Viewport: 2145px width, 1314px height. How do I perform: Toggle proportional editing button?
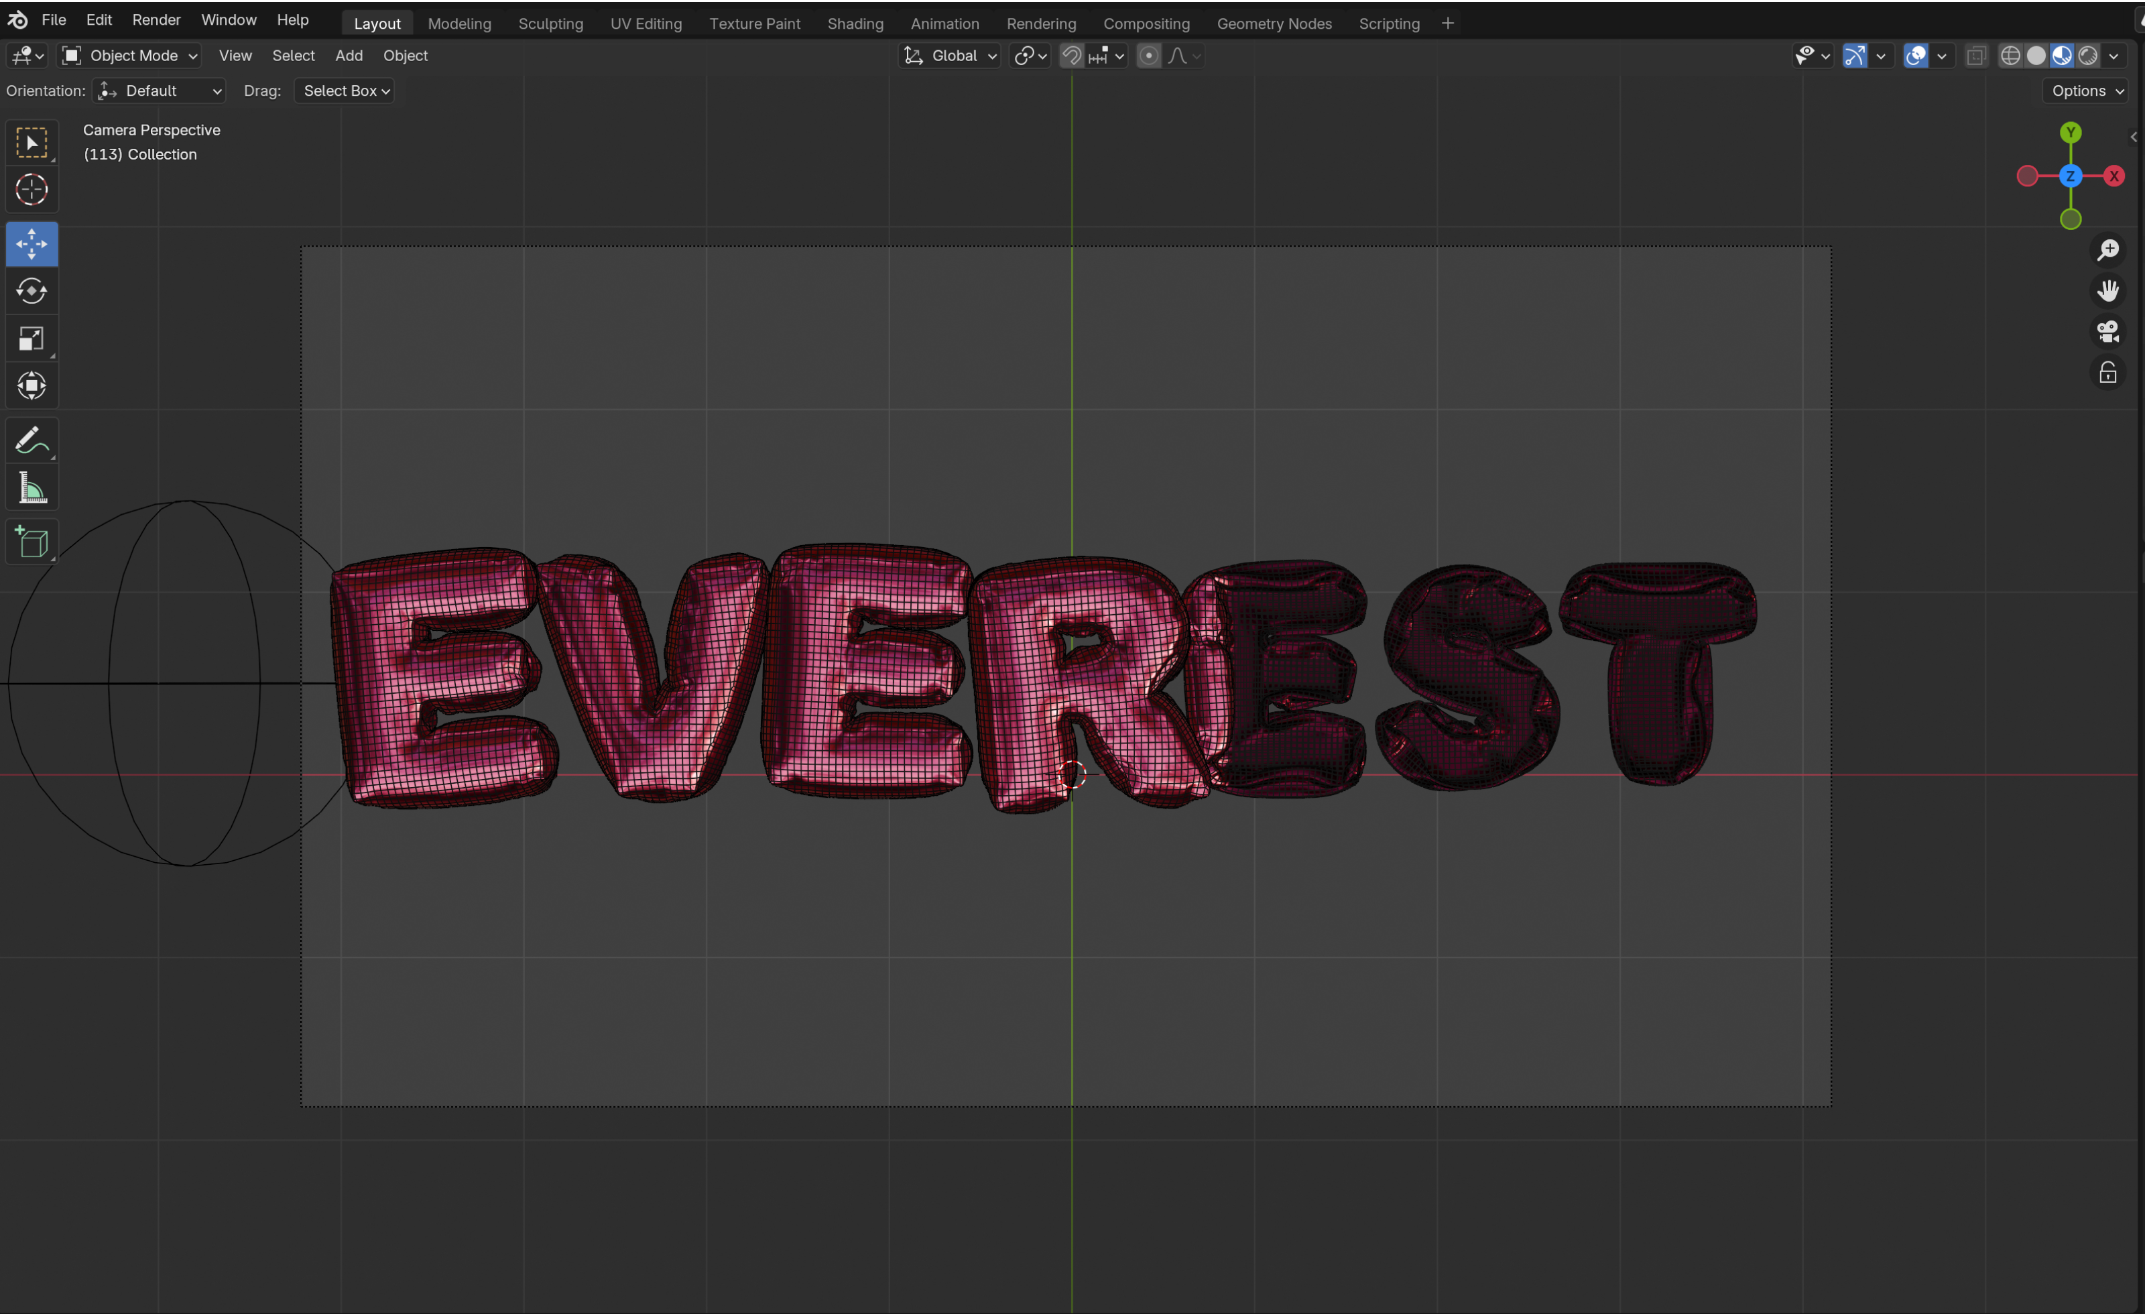[1148, 56]
